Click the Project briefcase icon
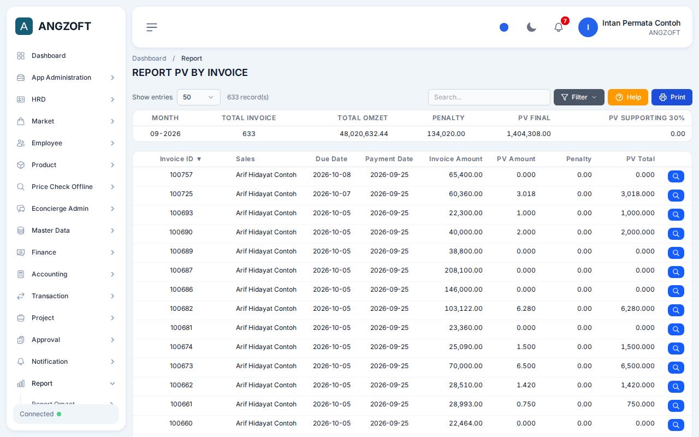Image resolution: width=699 pixels, height=437 pixels. click(21, 318)
